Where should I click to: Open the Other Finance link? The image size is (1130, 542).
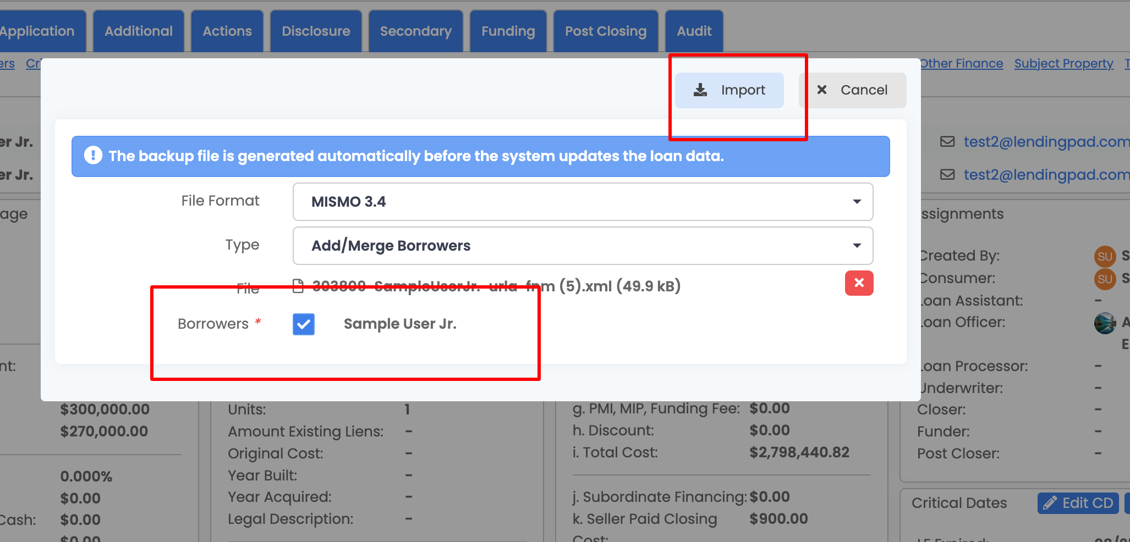(x=961, y=64)
